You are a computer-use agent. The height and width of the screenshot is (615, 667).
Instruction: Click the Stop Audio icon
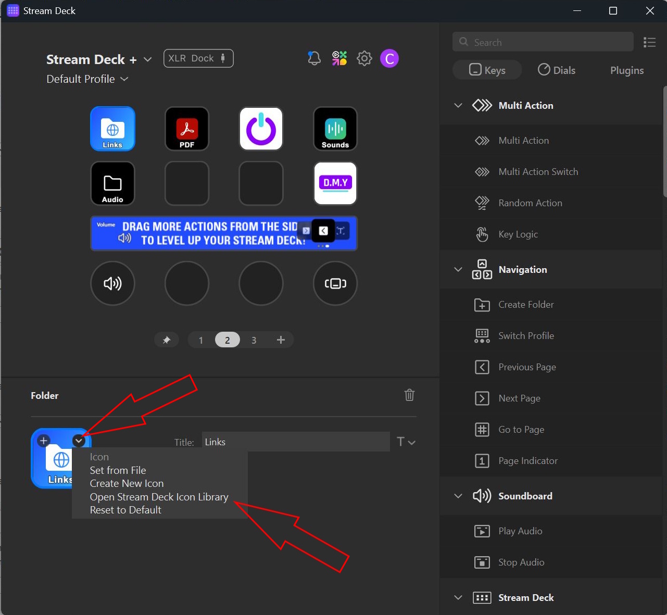(x=482, y=562)
